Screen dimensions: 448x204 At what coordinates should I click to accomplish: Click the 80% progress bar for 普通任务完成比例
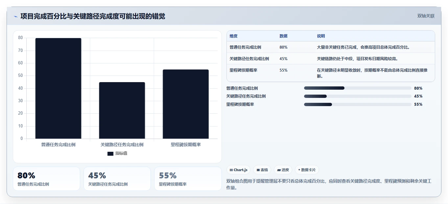coord(358,88)
